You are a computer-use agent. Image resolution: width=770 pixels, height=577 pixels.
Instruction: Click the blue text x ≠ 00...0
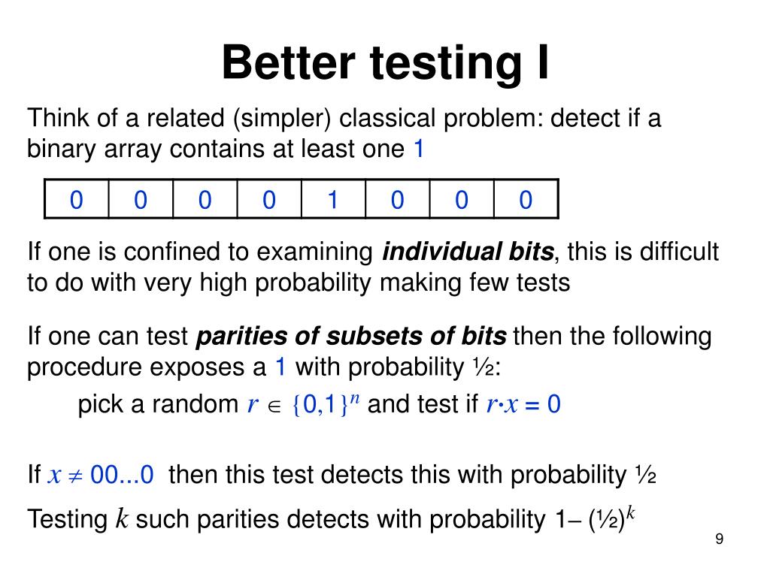101,475
